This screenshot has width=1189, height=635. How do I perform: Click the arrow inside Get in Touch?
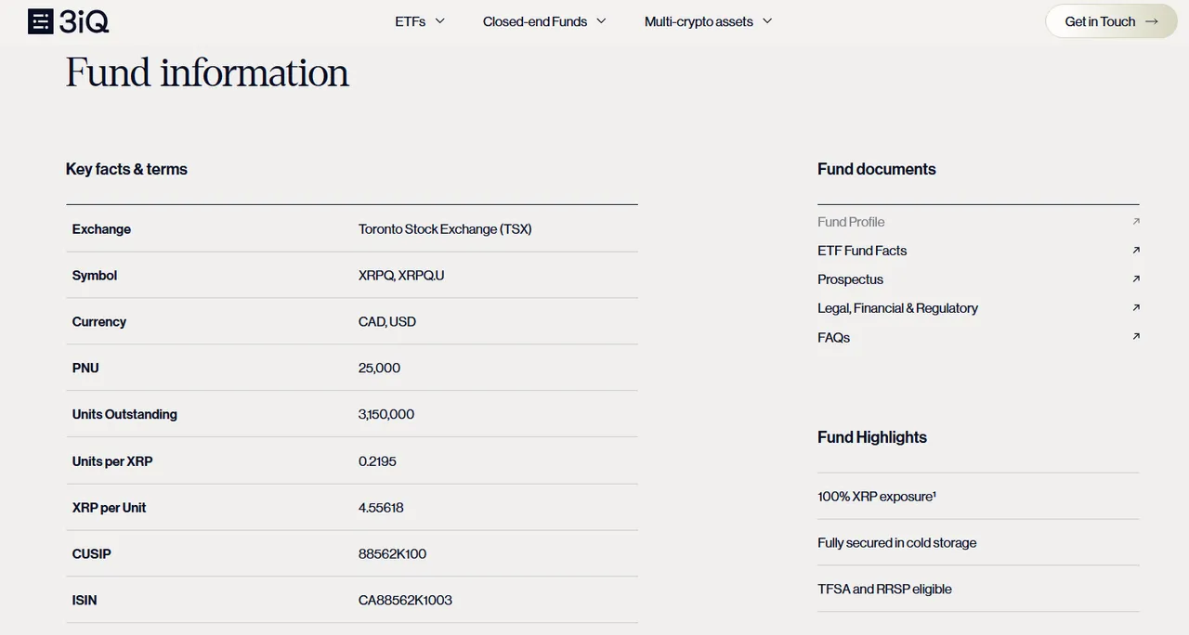(x=1152, y=21)
